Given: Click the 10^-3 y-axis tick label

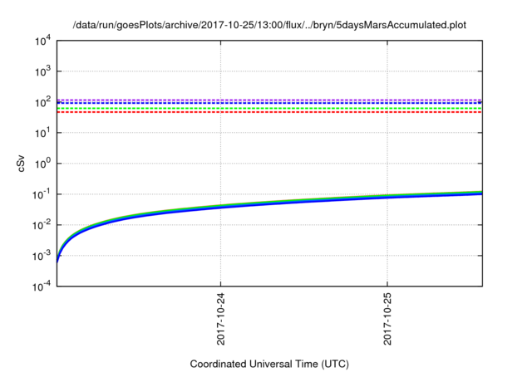Looking at the screenshot, I should (x=42, y=257).
